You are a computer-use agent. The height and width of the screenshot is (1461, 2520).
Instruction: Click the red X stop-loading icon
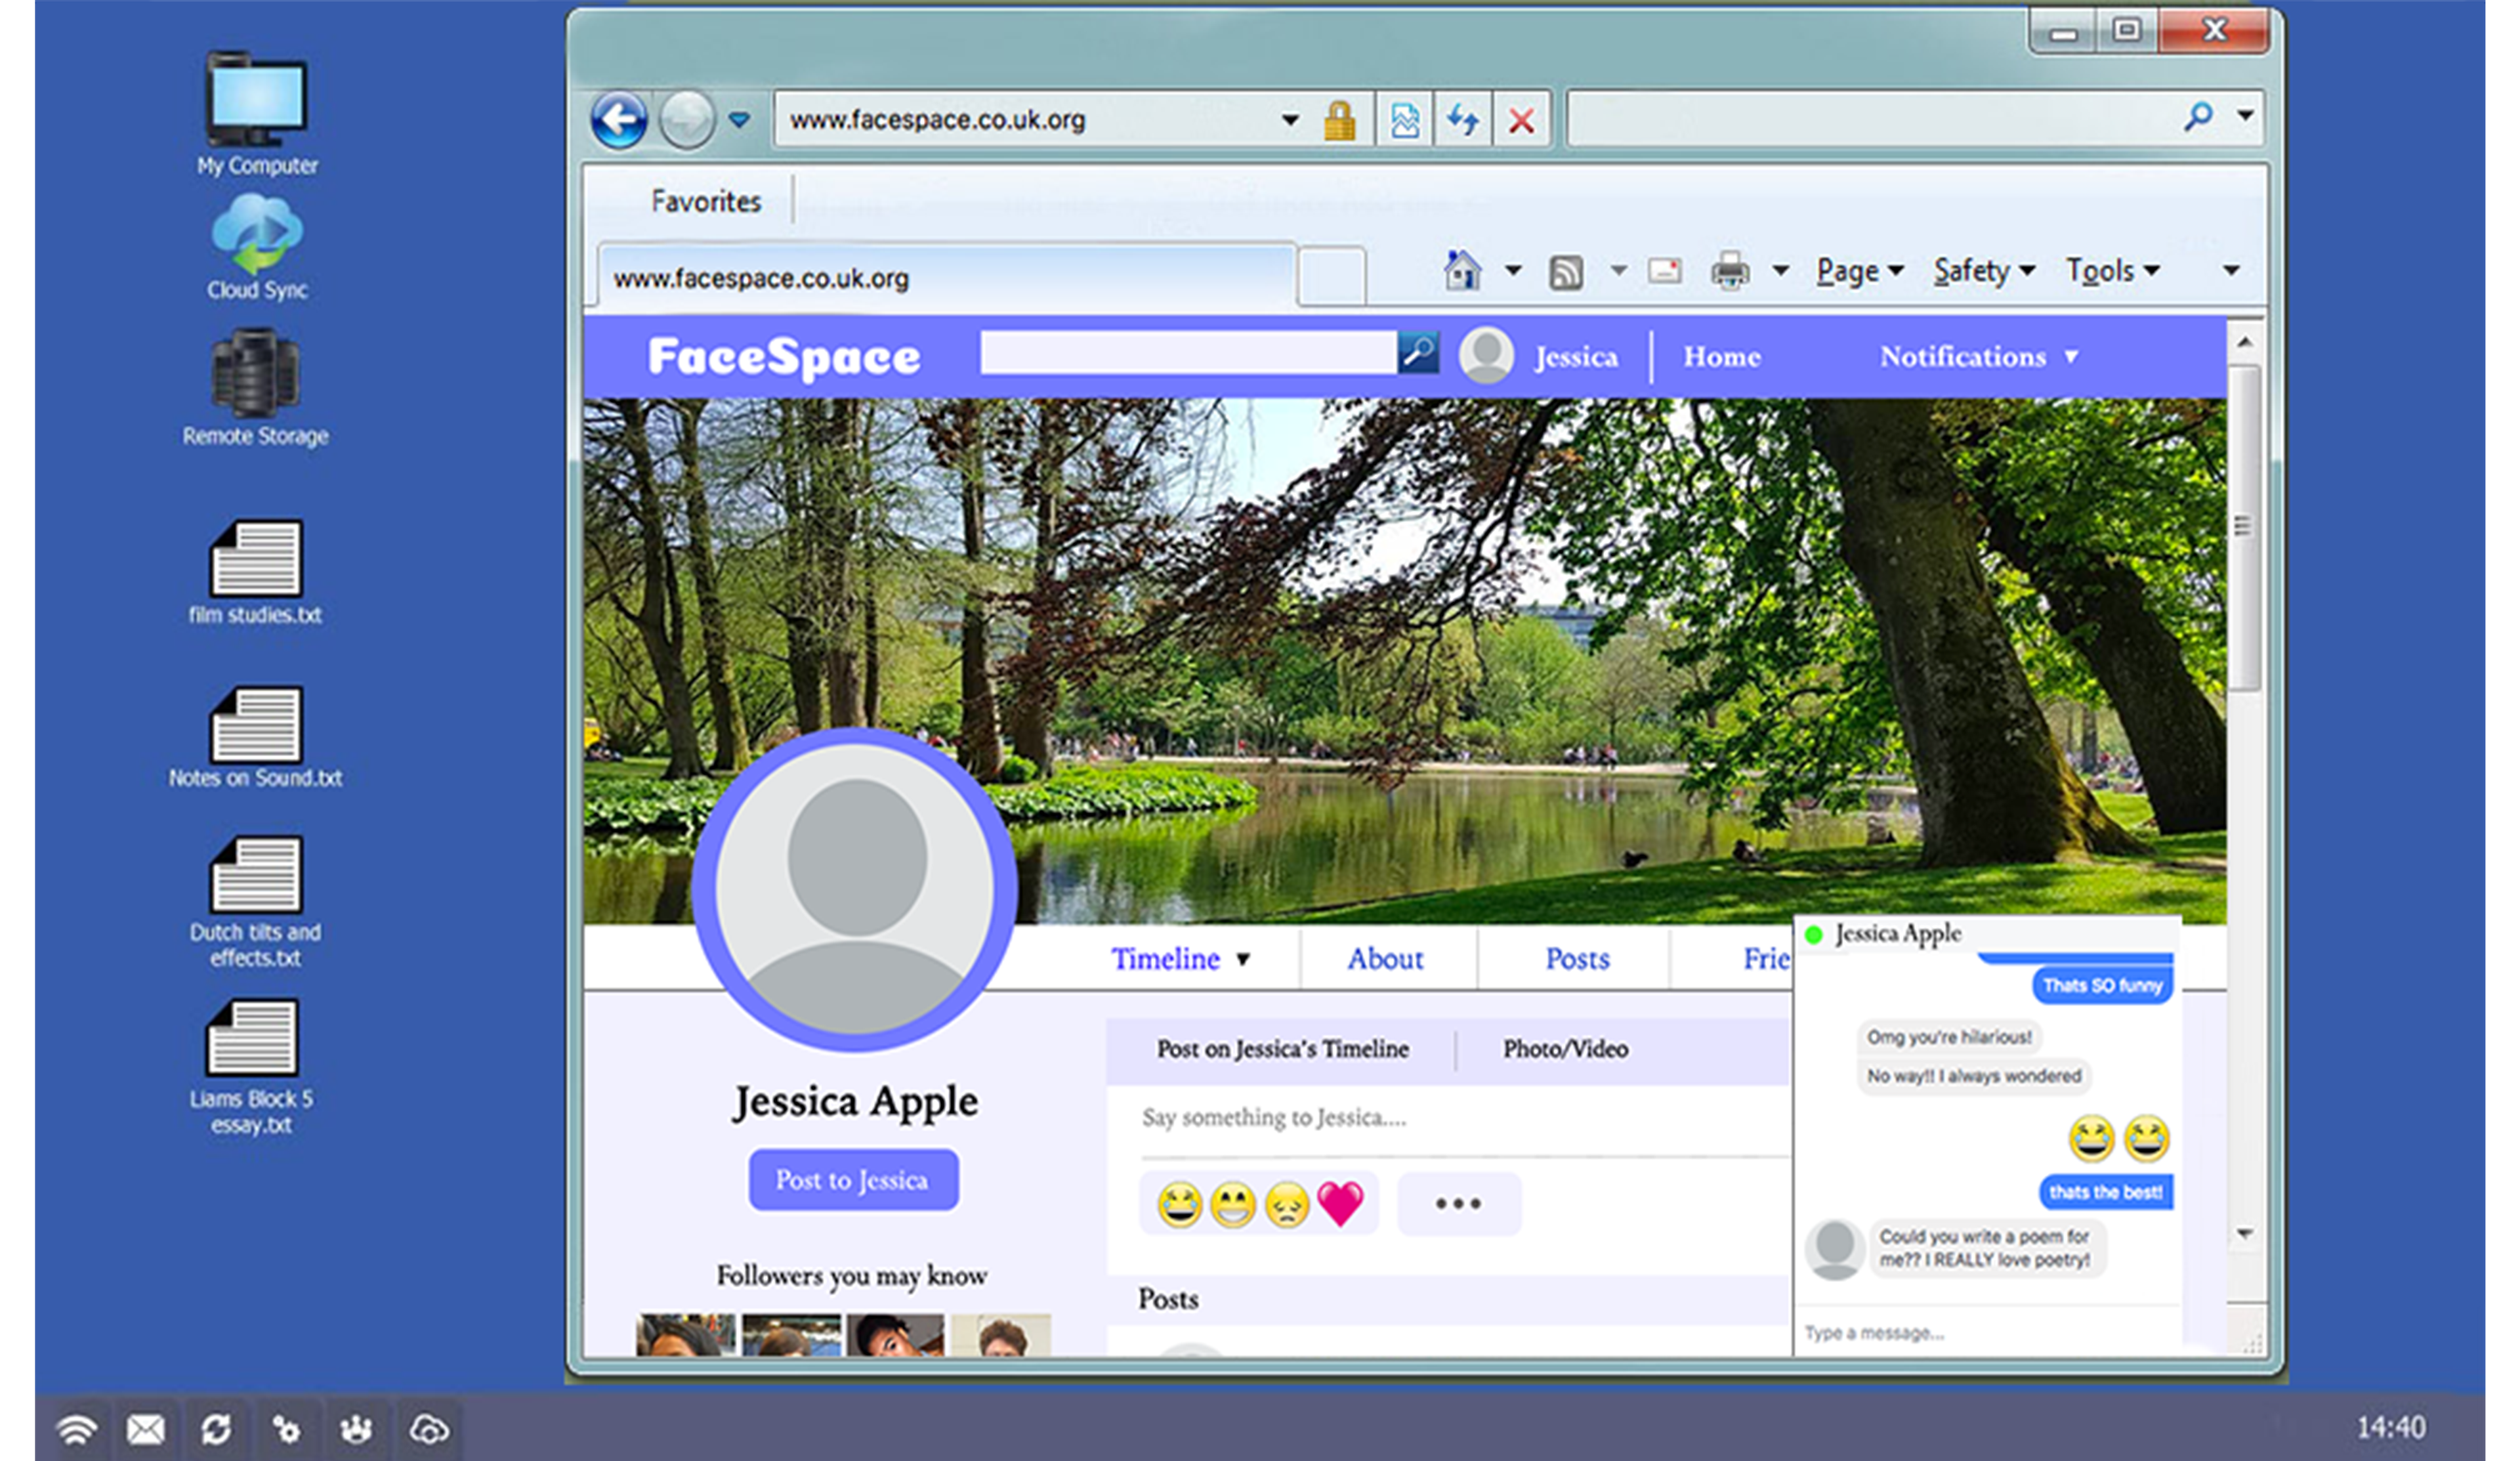[x=1521, y=120]
